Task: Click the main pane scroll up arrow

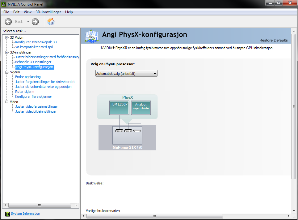Action: tap(294, 31)
